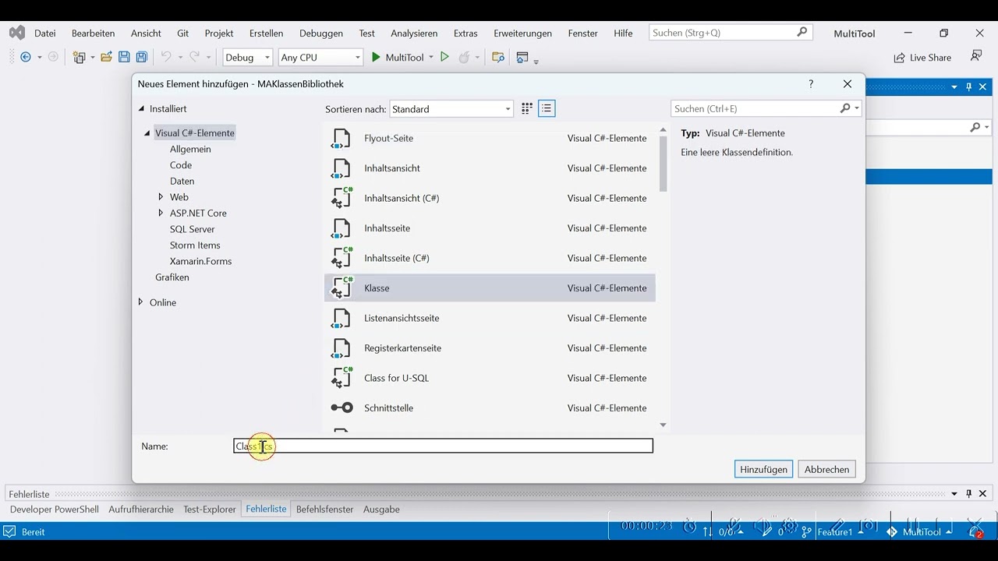
Task: Select the Registerkartenseite template
Action: point(490,348)
